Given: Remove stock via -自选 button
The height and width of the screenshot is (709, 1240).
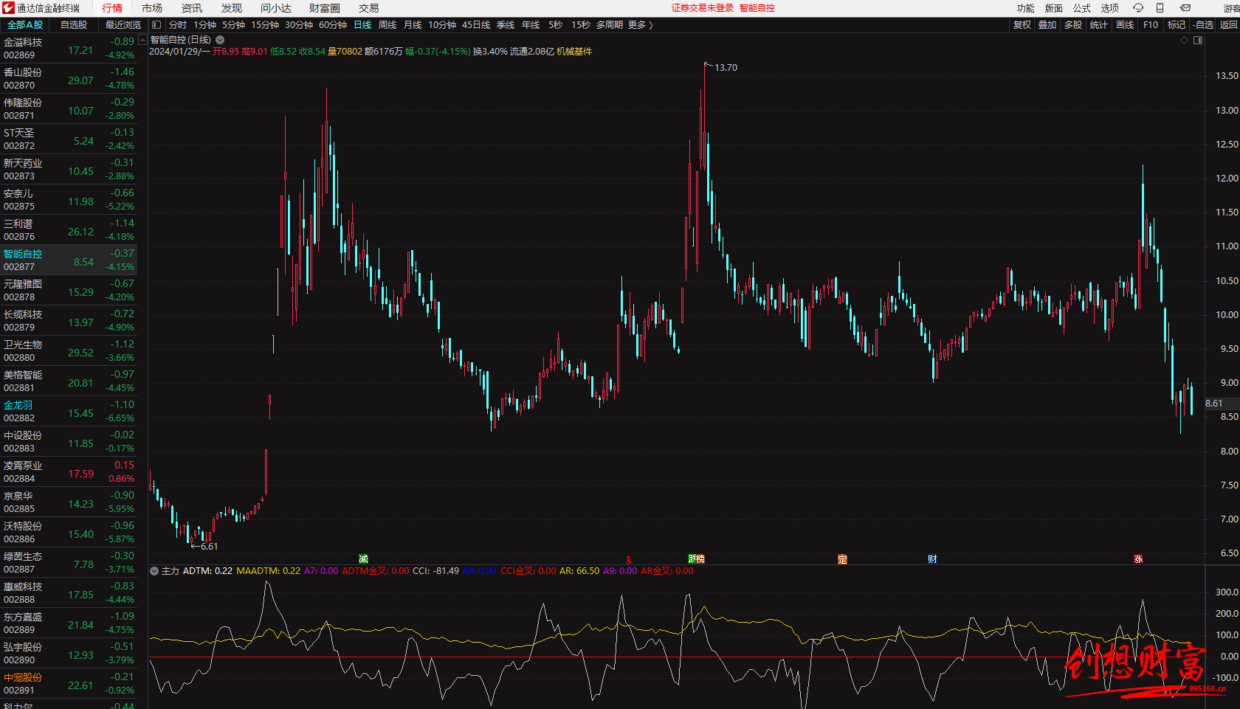Looking at the screenshot, I should tap(1203, 25).
